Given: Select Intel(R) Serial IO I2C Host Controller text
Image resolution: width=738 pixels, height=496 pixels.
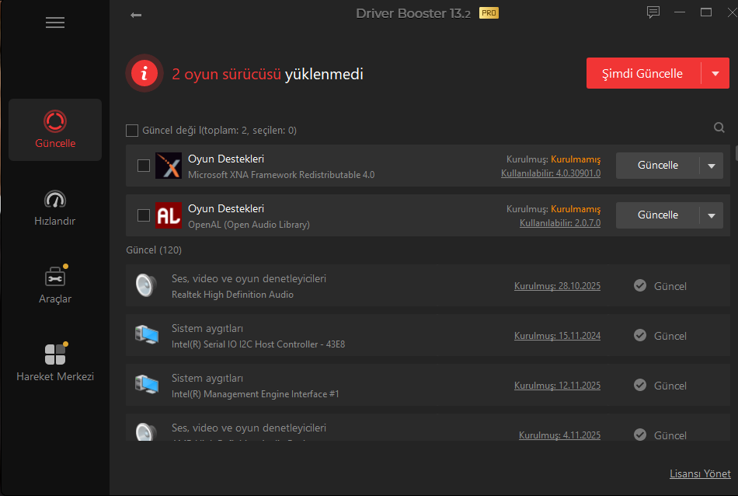Looking at the screenshot, I should click(x=259, y=344).
